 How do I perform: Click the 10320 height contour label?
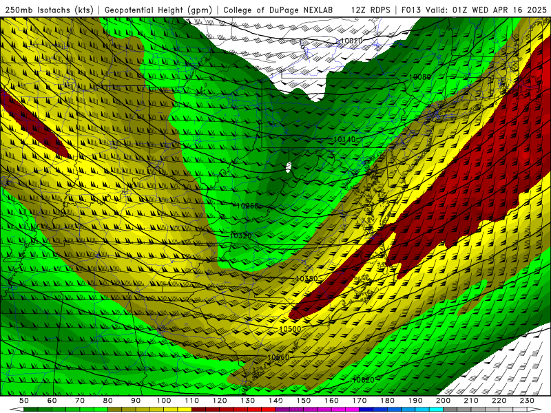coord(240,236)
